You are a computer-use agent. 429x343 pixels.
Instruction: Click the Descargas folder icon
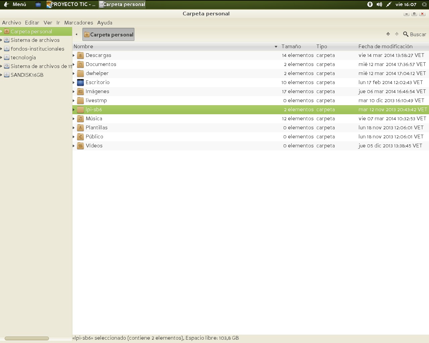[x=80, y=55]
